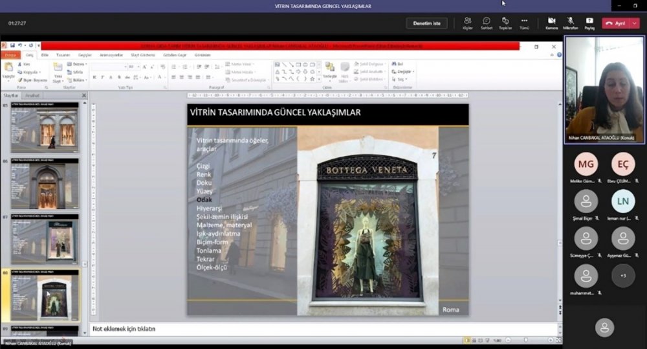
Task: Click the Kopyala copy button
Action: click(x=28, y=73)
